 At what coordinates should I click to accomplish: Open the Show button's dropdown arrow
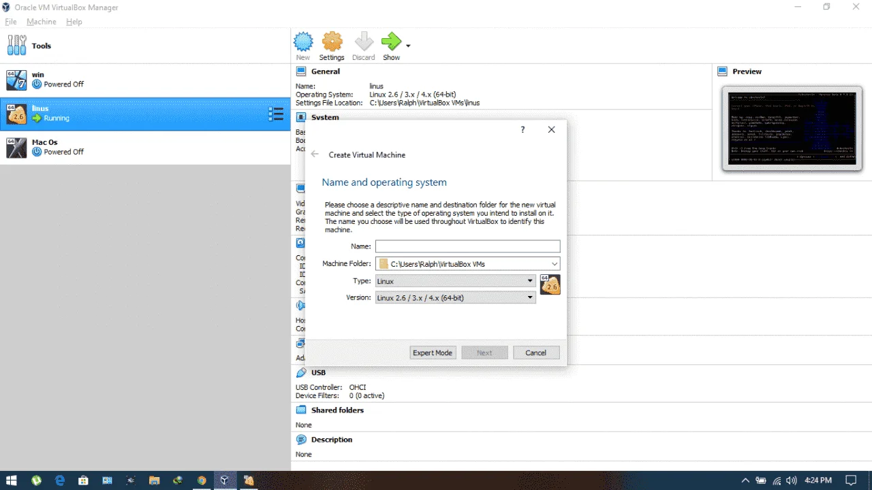(x=408, y=46)
